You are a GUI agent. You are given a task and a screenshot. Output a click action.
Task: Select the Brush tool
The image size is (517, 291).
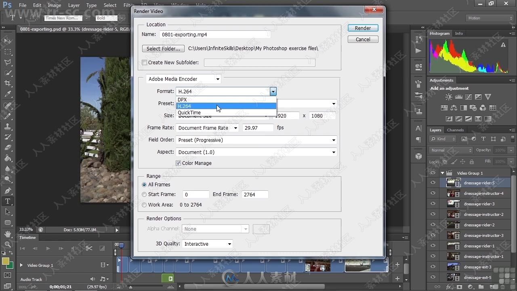tap(8, 116)
